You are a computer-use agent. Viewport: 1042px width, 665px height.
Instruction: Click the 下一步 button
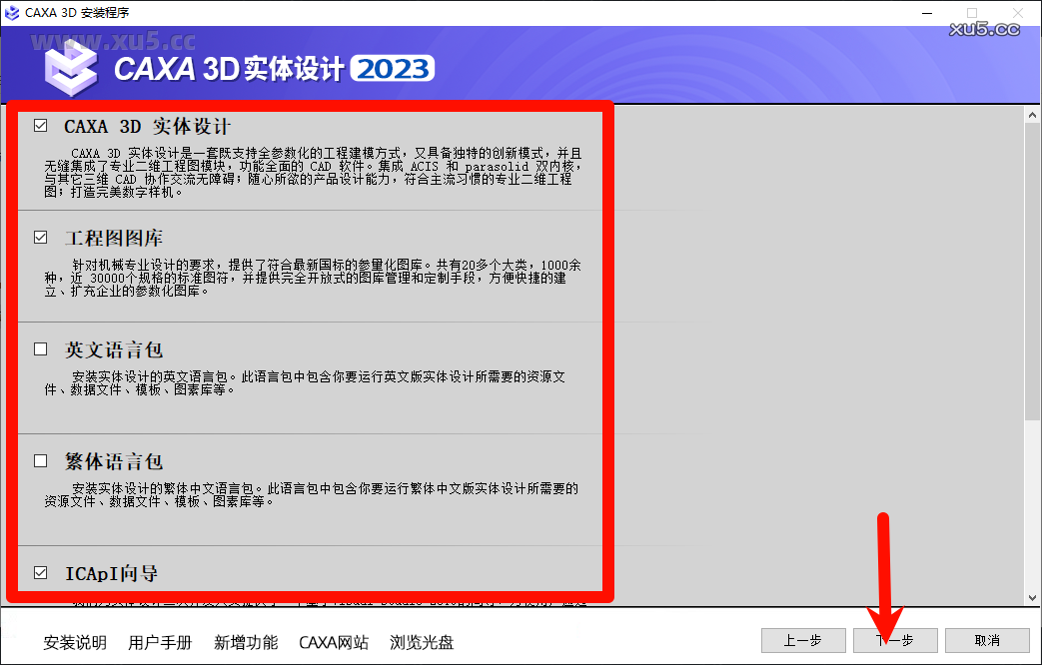894,640
